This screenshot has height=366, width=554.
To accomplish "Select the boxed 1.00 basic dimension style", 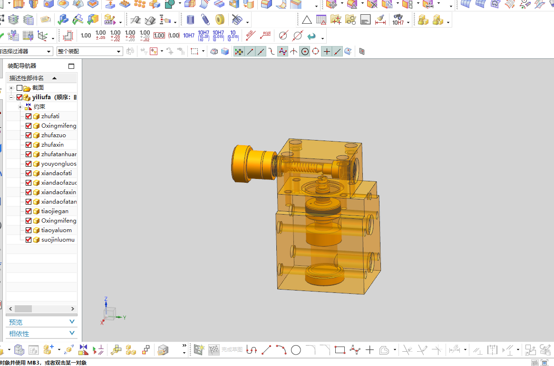I will coord(159,35).
